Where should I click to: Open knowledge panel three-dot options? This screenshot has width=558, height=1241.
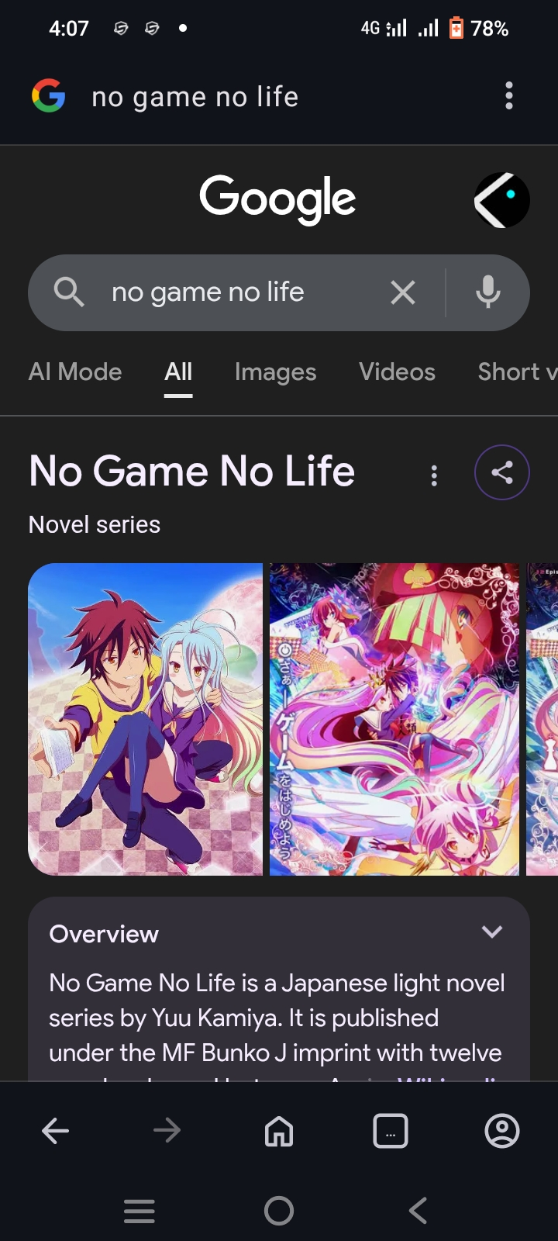click(x=434, y=475)
